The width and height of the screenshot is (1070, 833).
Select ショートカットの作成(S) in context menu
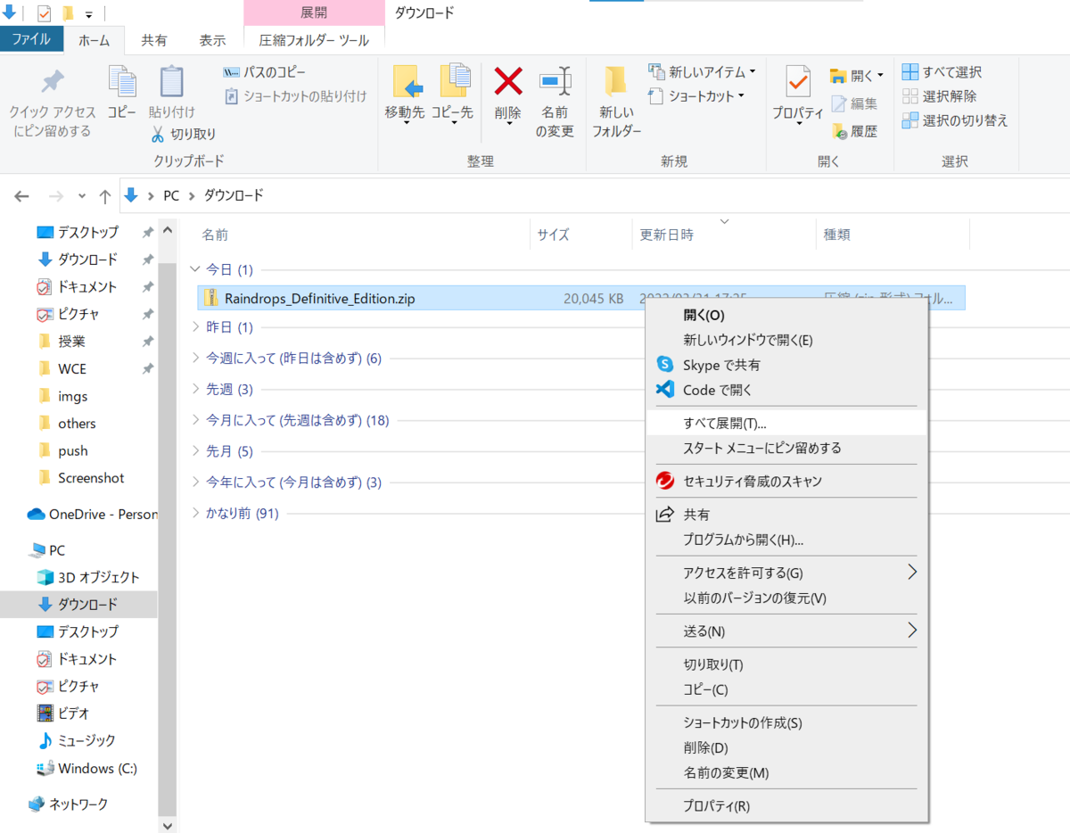(x=786, y=722)
